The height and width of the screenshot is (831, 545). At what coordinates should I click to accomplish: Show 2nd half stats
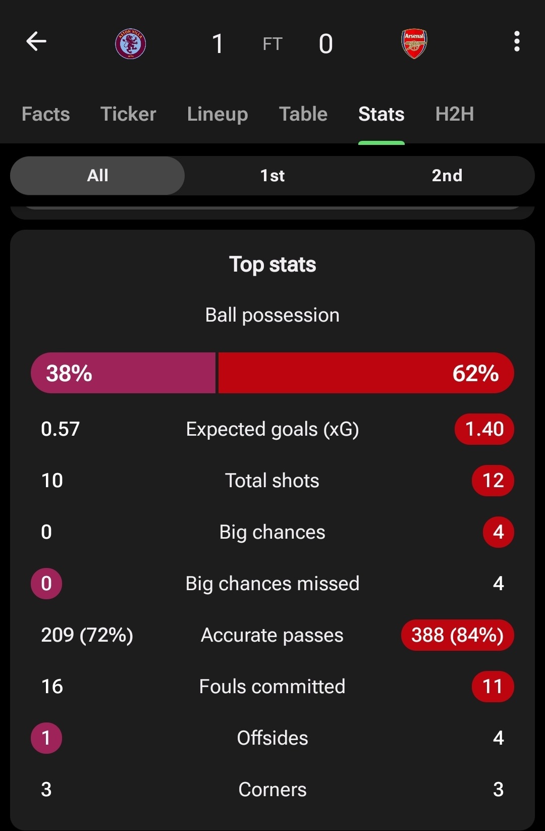[x=447, y=176]
